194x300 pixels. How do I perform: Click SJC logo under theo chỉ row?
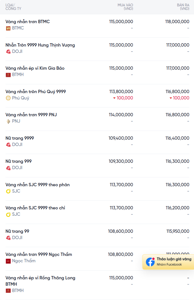coord(8,215)
